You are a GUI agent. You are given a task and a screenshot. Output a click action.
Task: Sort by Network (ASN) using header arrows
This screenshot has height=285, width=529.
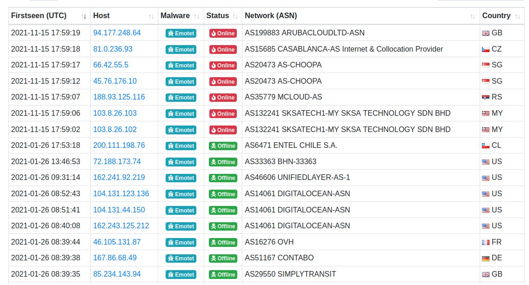tap(473, 16)
